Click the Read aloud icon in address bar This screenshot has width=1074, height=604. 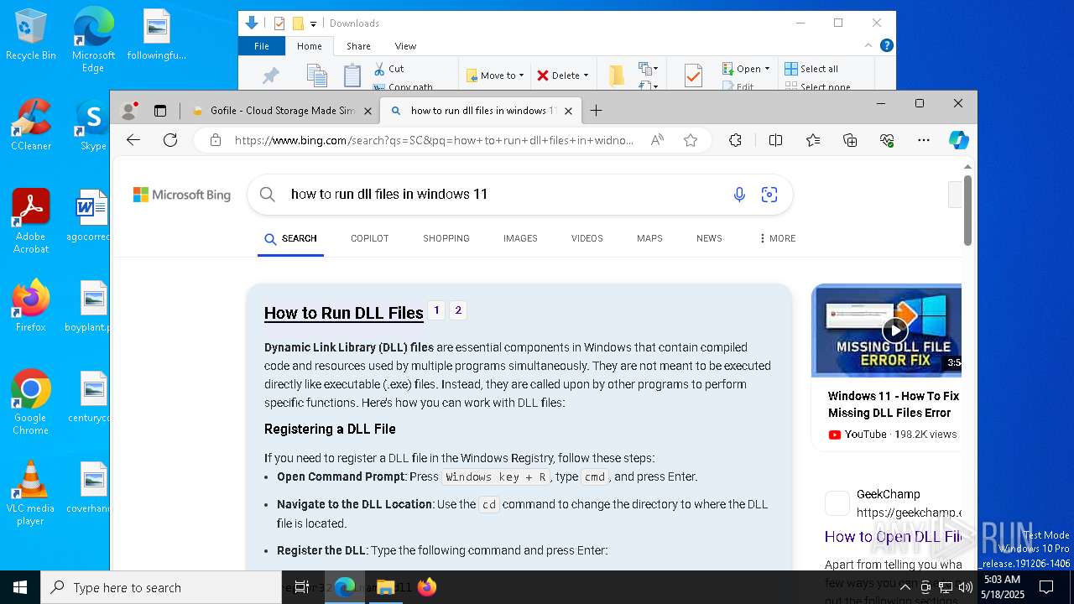[657, 140]
